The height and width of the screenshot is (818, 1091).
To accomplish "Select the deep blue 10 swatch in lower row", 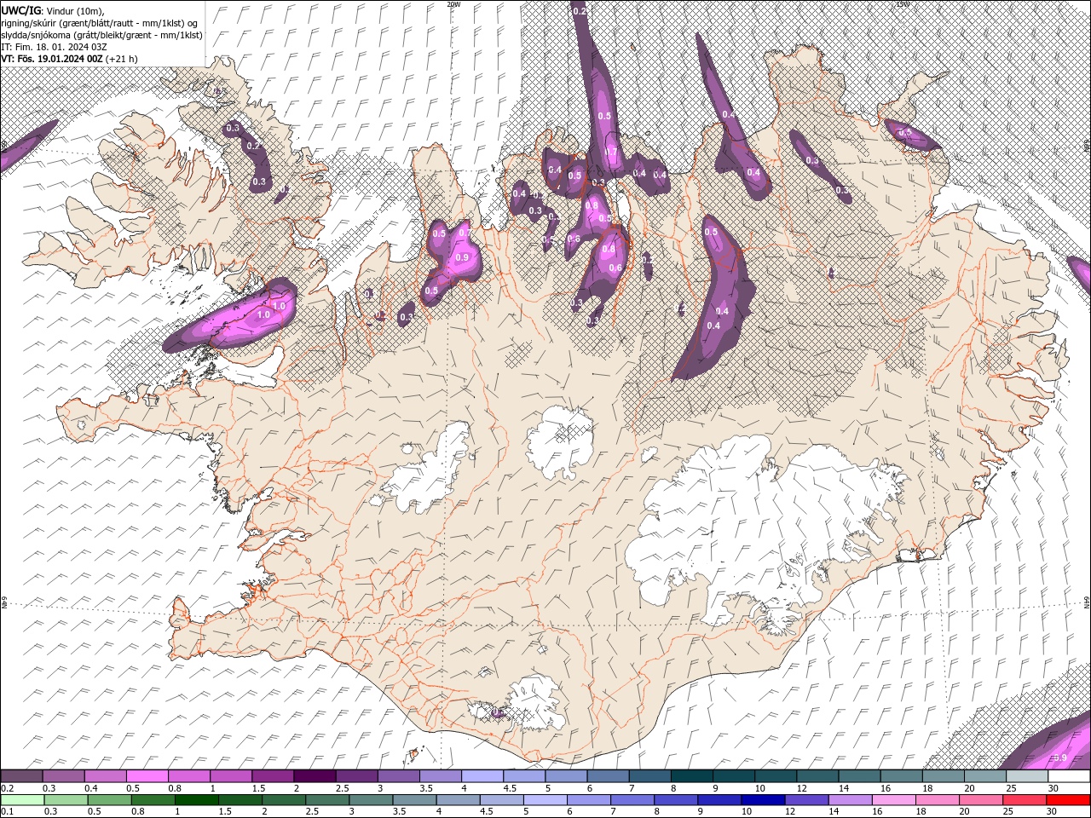I will [762, 800].
